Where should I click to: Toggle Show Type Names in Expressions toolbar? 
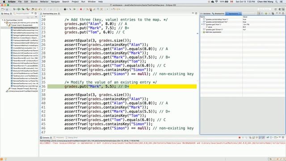(x=259, y=13)
